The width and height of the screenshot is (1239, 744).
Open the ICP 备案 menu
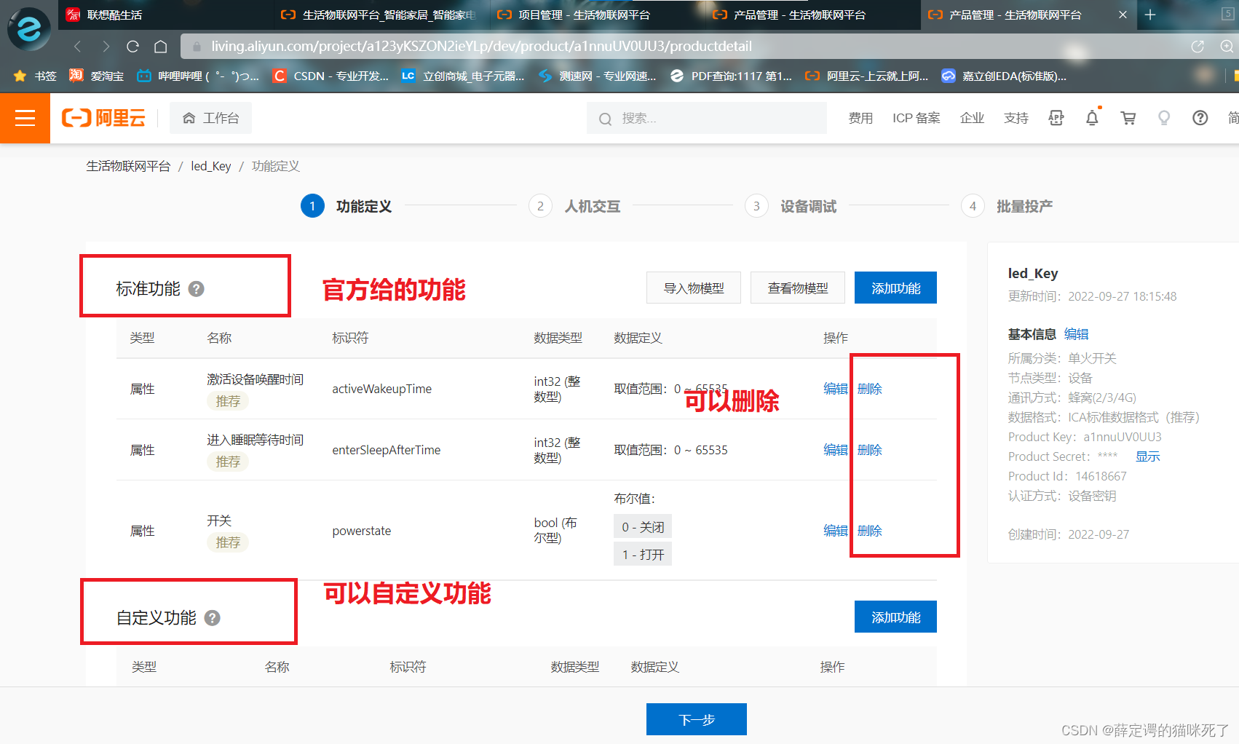[x=916, y=118]
